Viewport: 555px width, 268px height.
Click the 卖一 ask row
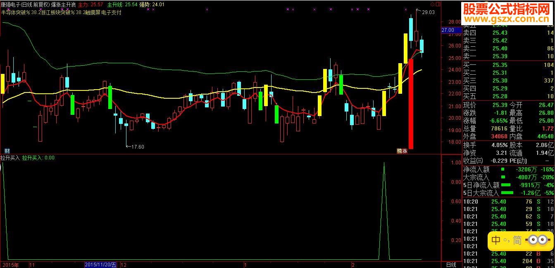coord(508,56)
